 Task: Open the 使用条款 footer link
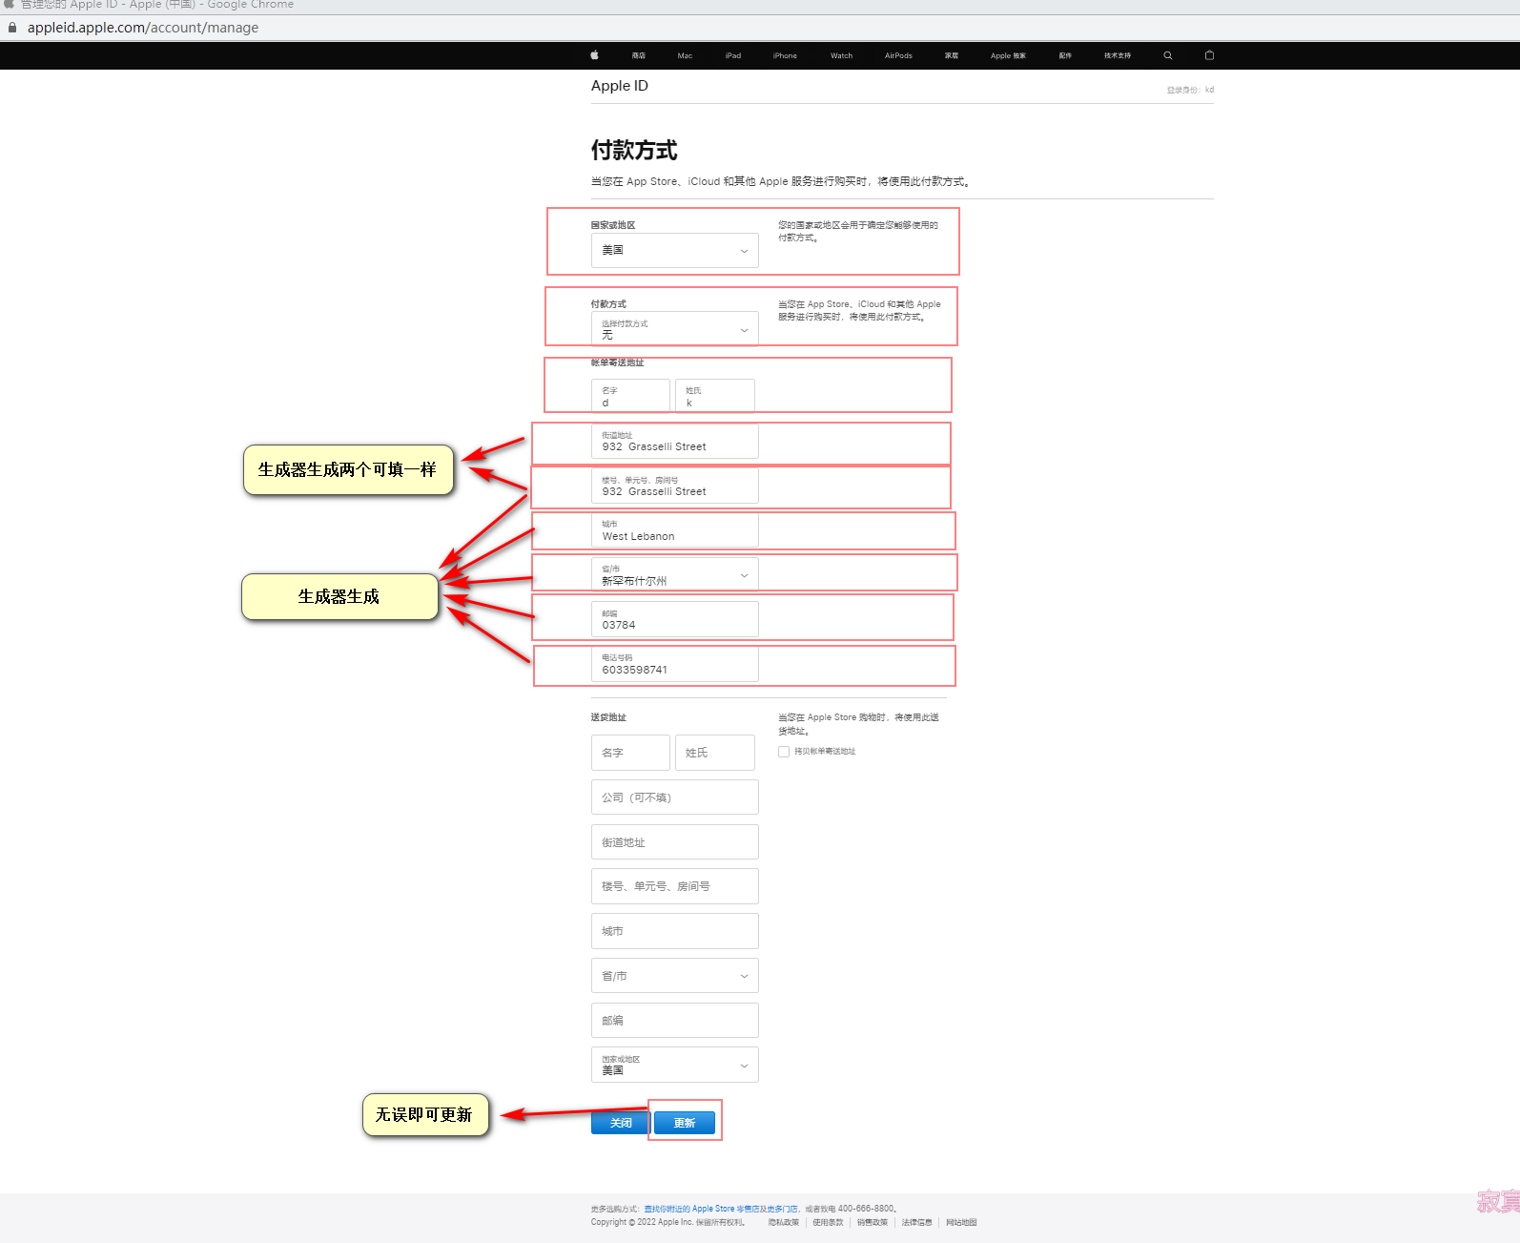pyautogui.click(x=828, y=1222)
